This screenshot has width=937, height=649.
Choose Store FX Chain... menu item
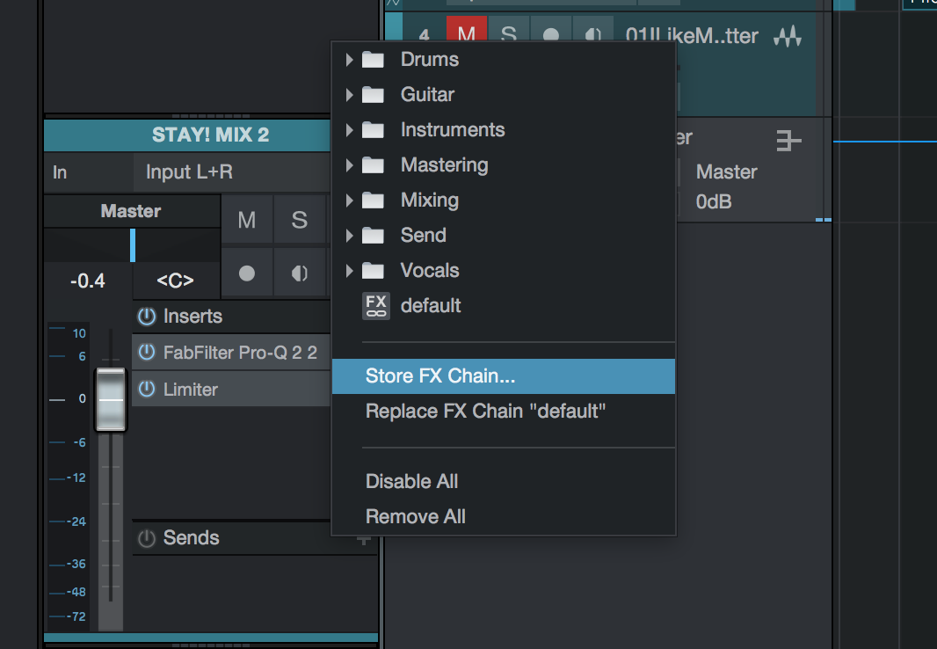coord(439,376)
